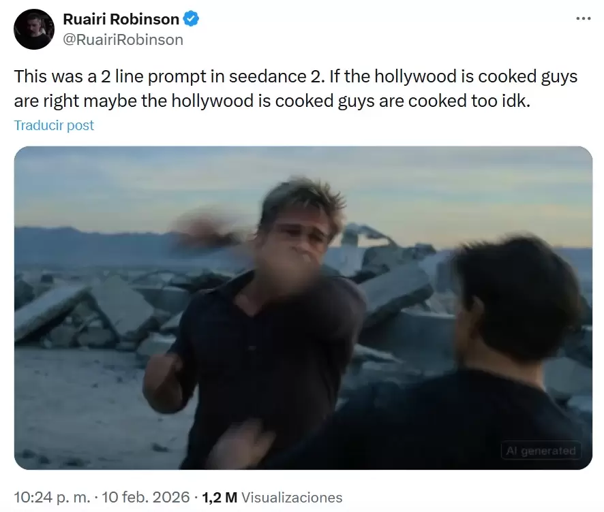Open the @RuairiRobinson handle link
Image resolution: width=604 pixels, height=512 pixels.
point(123,39)
